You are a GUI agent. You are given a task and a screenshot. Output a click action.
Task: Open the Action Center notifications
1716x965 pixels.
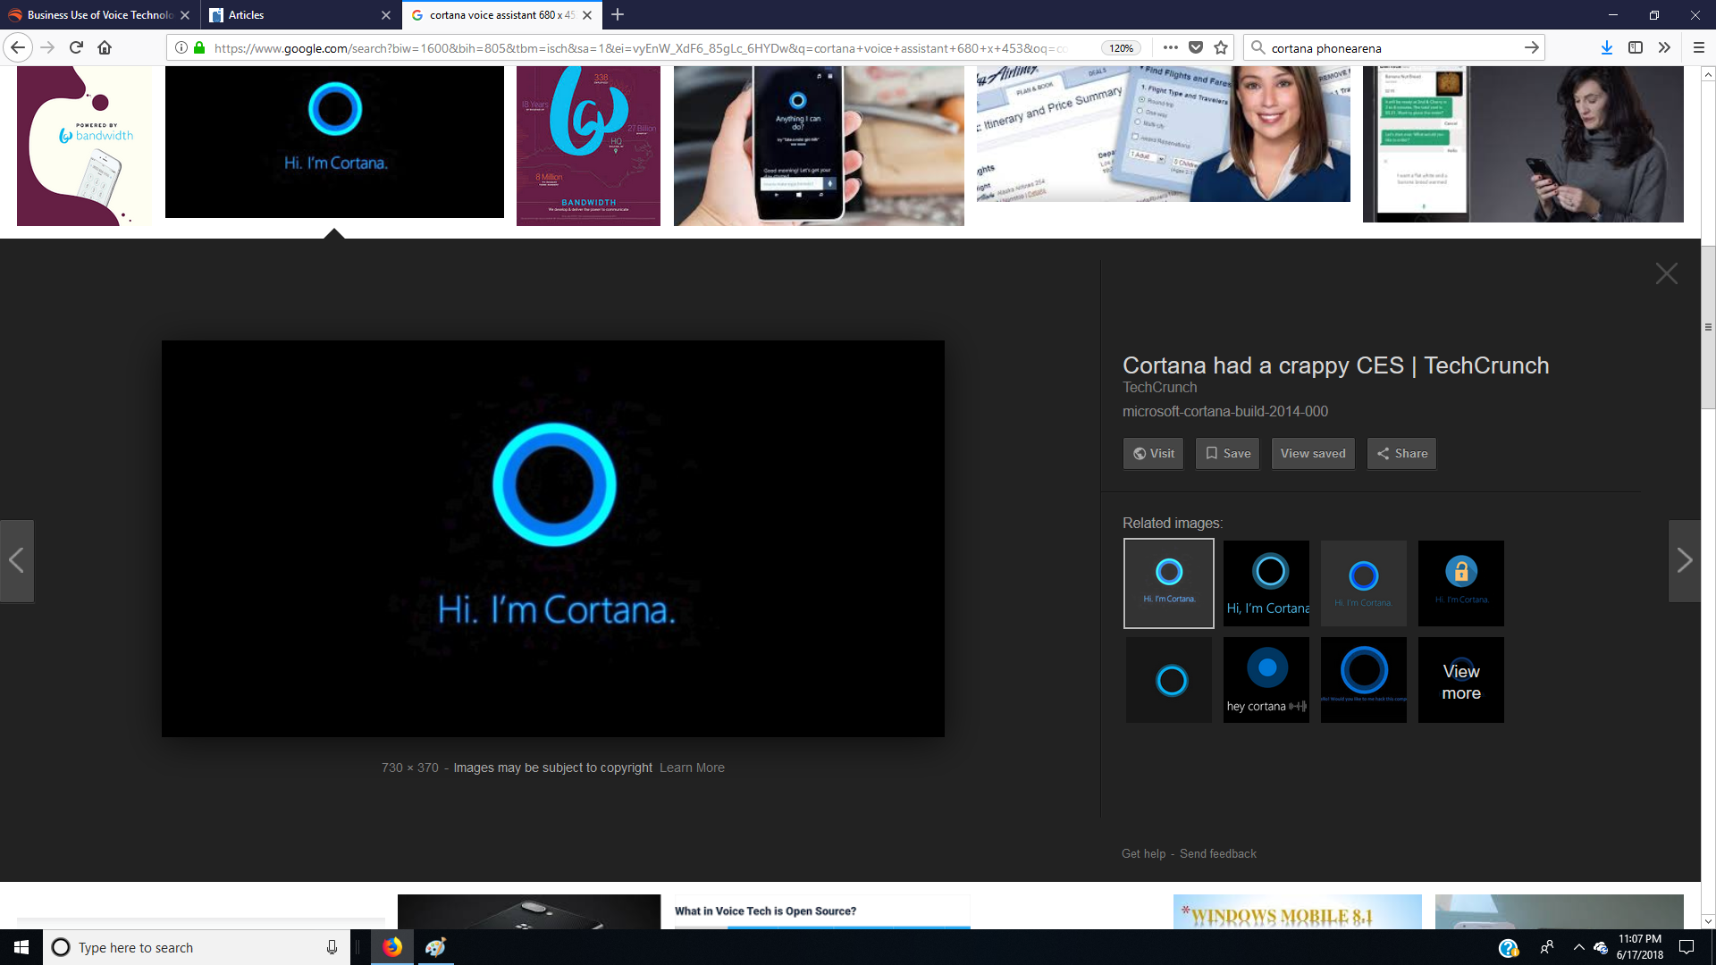[x=1687, y=947]
